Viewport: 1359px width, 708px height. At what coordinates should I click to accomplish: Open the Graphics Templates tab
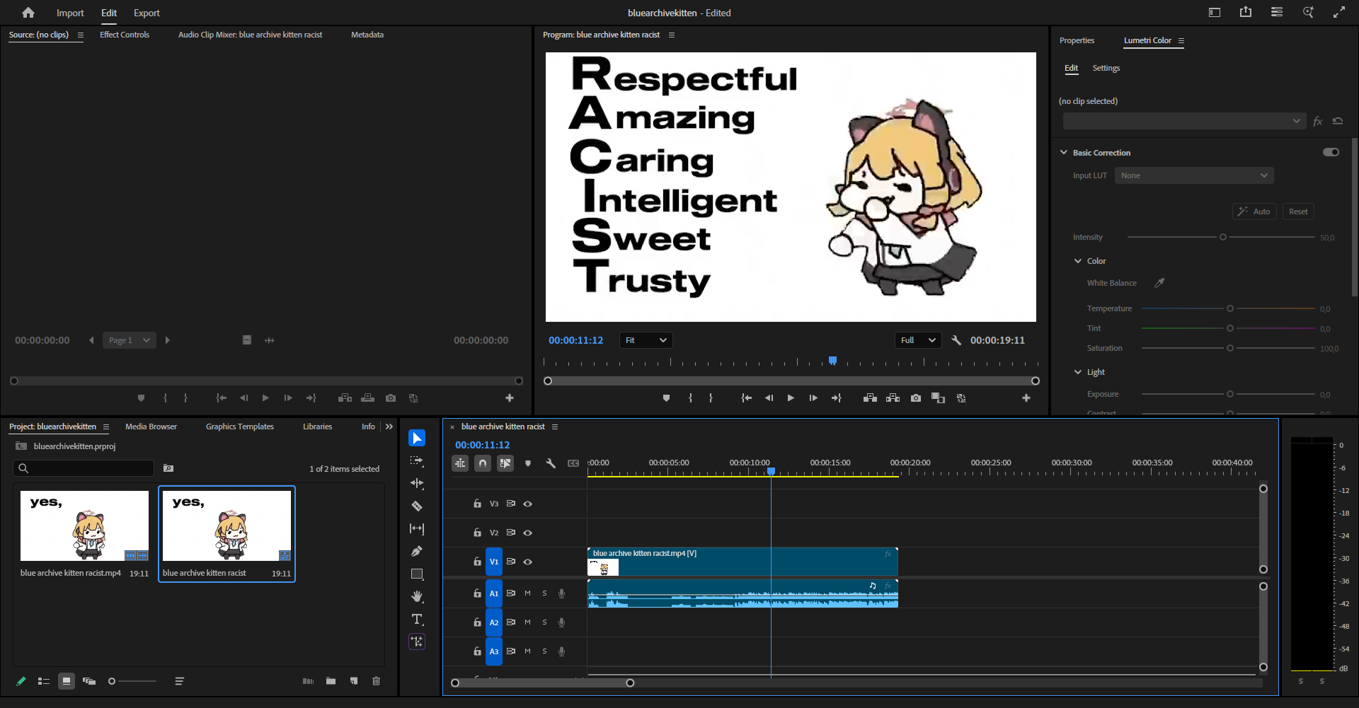240,426
